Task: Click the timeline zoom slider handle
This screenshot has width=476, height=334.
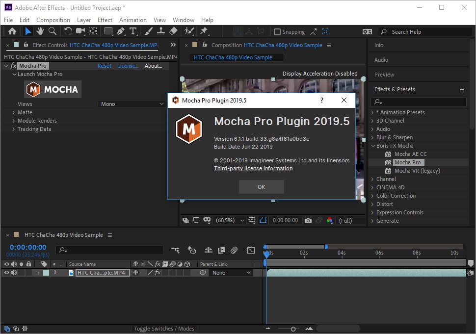Action: point(293,329)
